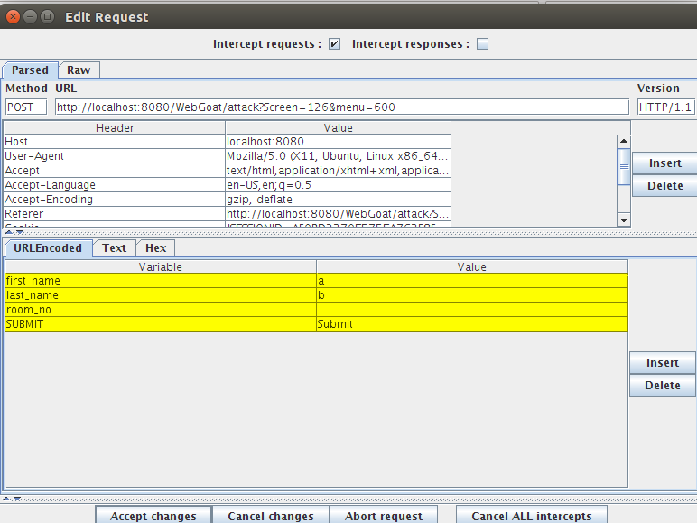Select the Accept-Language header row
The image size is (697, 523).
[x=228, y=185]
